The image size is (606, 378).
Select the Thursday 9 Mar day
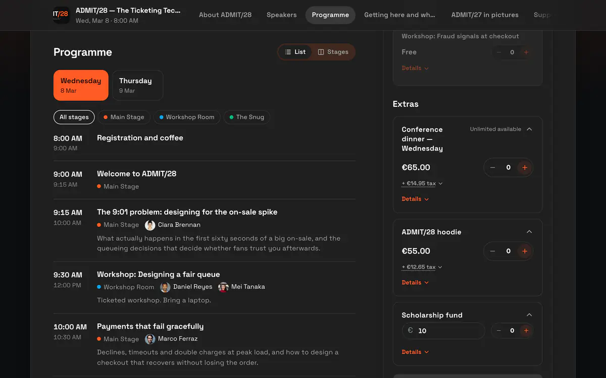(x=137, y=85)
